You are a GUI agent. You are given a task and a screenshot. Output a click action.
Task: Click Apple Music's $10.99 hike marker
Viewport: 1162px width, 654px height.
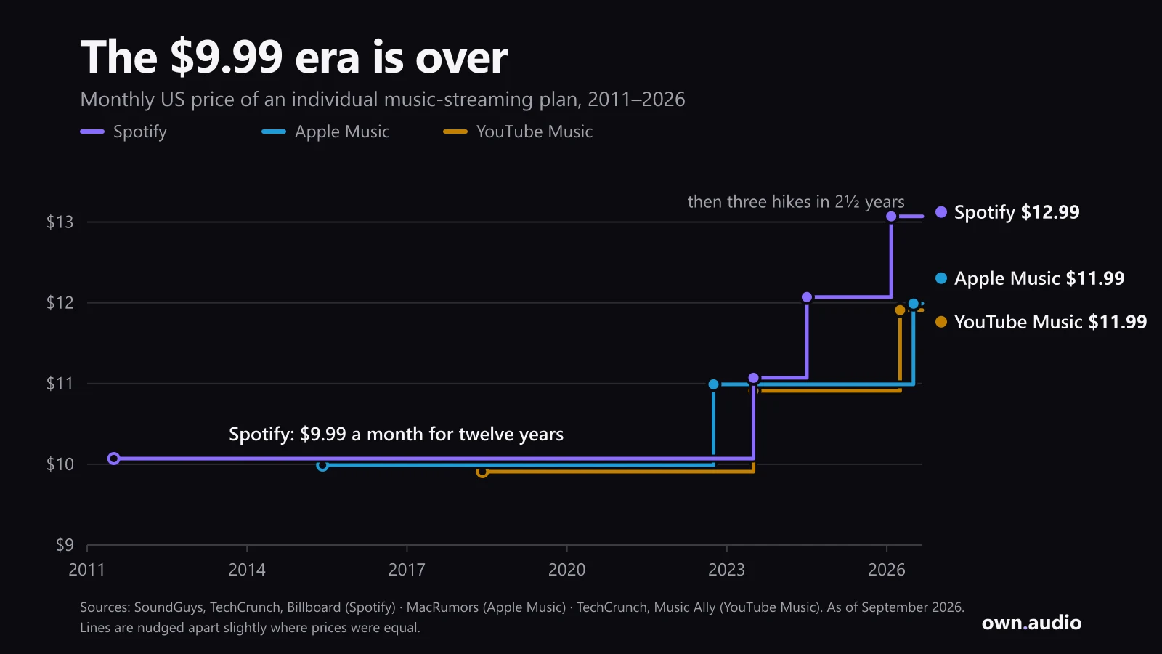[713, 384]
